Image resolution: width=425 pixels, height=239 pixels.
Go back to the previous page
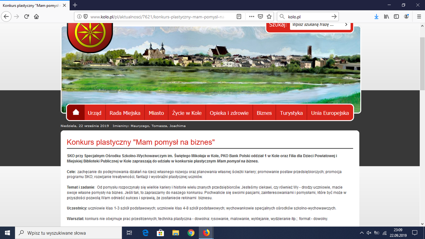coord(6,16)
